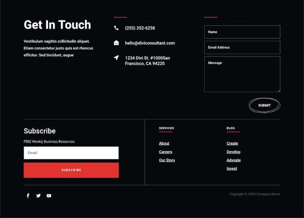Viewport: 304px width, 218px height.
Task: Click the FREE Weekly Business Resources text
Action: 49,142
